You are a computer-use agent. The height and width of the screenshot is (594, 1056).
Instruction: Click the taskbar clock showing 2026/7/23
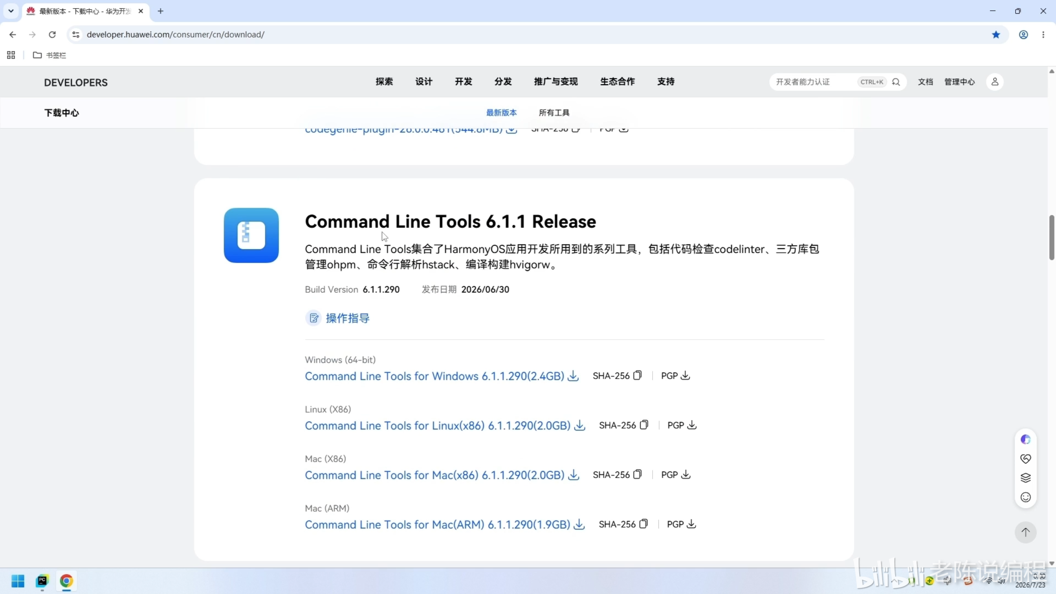(1030, 581)
